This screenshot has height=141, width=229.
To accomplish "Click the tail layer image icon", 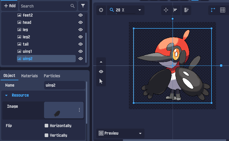I will coord(19,44).
